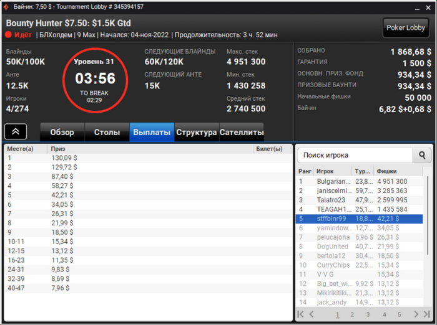
Task: Select player row CurryChips
Action: tap(359, 265)
